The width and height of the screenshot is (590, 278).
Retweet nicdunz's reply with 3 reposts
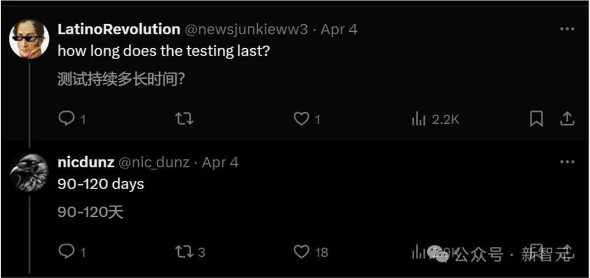tap(184, 252)
